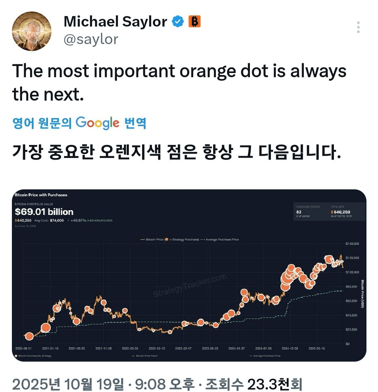
Task: Toggle the Average Purchase Price legend series
Action: coord(220,240)
